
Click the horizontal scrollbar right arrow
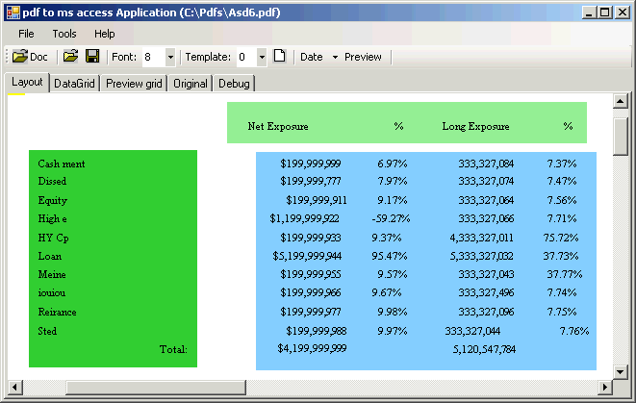pos(605,388)
